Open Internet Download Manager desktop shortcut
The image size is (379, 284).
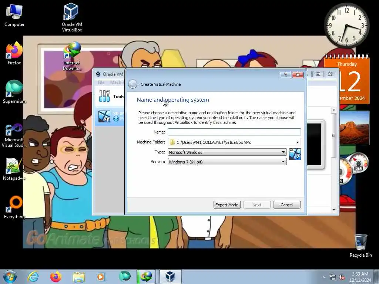[x=72, y=56]
